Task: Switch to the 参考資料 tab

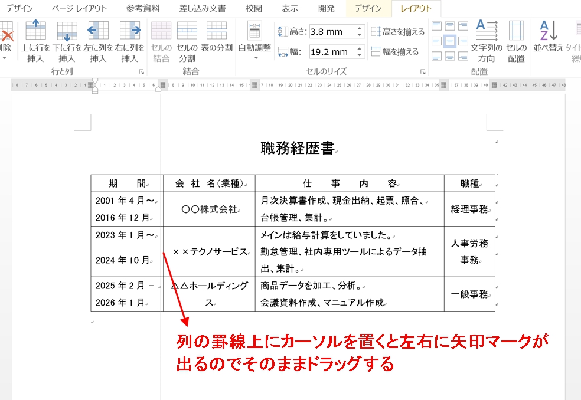Action: [x=143, y=8]
